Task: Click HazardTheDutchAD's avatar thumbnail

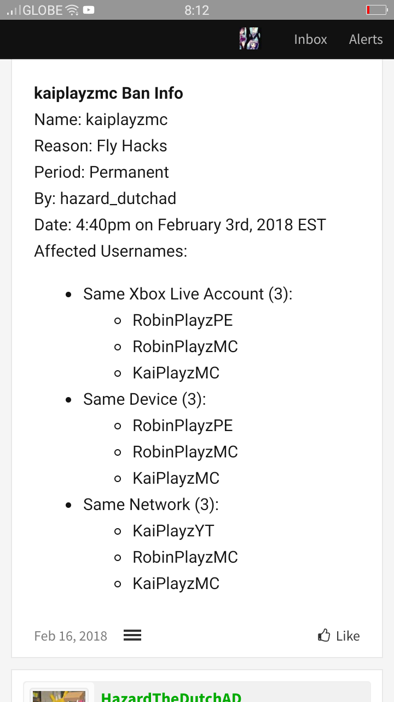Action: click(x=59, y=696)
